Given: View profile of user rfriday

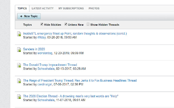Looking at the screenshot, I should tap(42, 37).
